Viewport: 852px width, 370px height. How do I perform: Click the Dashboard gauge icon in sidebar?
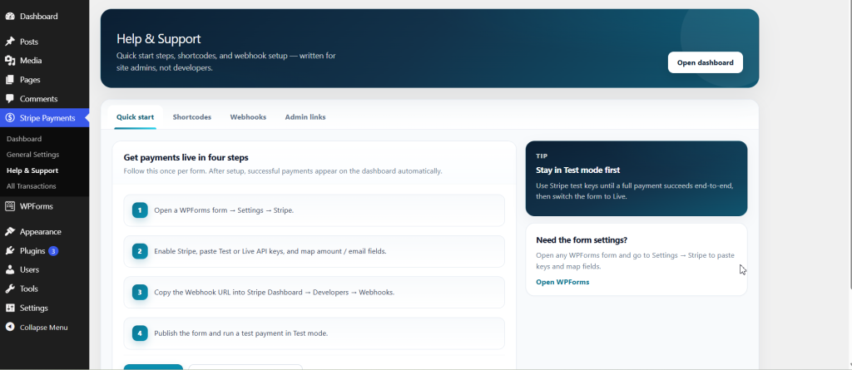(x=10, y=17)
